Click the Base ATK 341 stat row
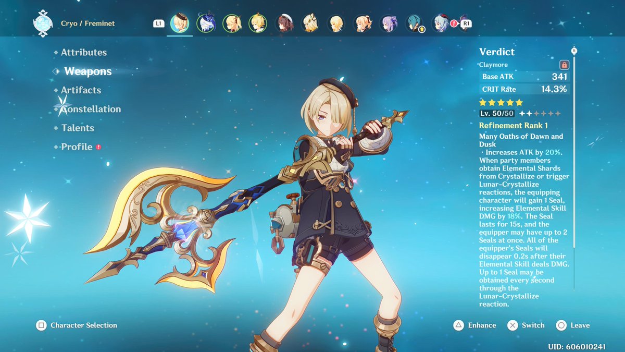Image resolution: width=625 pixels, height=352 pixels. coord(524,77)
